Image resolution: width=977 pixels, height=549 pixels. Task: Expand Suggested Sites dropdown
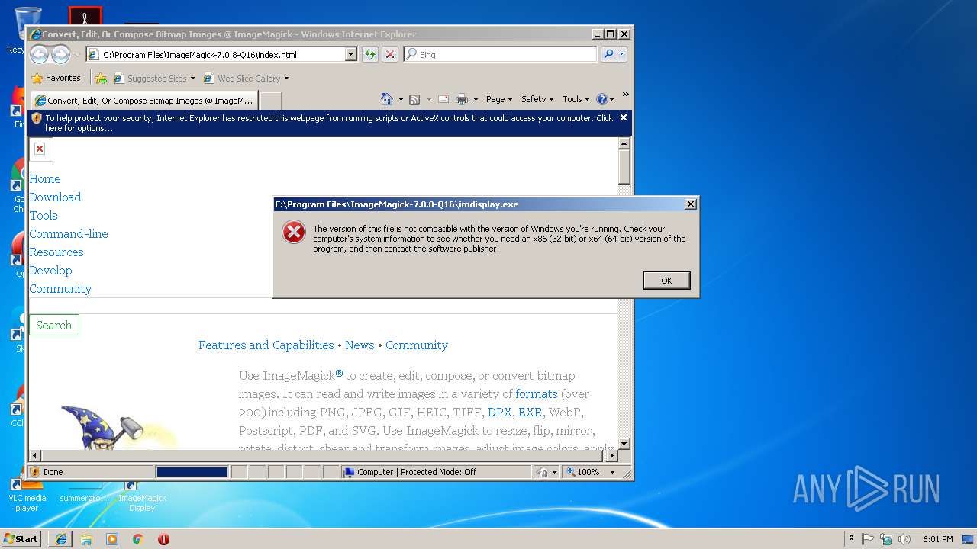pyautogui.click(x=192, y=78)
